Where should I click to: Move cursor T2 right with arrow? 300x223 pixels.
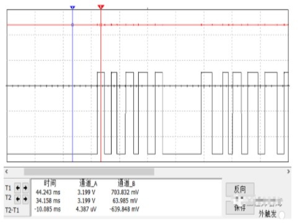[x=25, y=199]
